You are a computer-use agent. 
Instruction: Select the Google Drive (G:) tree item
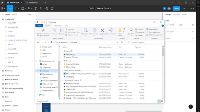(x=49, y=91)
